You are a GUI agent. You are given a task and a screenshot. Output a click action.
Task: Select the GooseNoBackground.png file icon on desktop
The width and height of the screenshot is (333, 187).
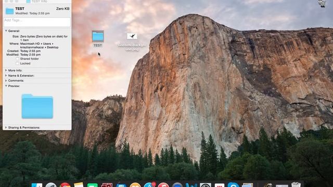pyautogui.click(x=132, y=36)
